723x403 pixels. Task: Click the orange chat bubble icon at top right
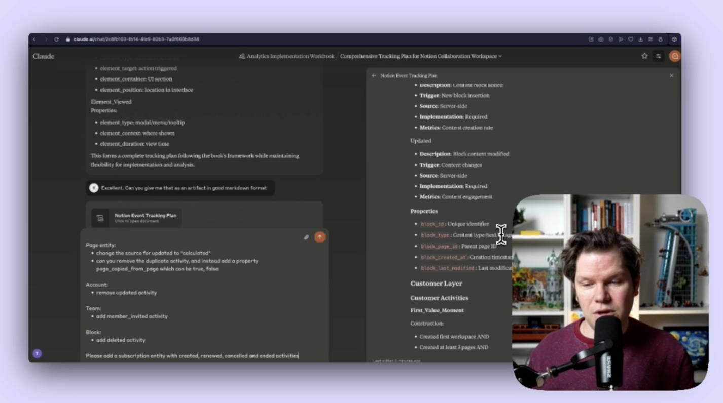tap(674, 56)
